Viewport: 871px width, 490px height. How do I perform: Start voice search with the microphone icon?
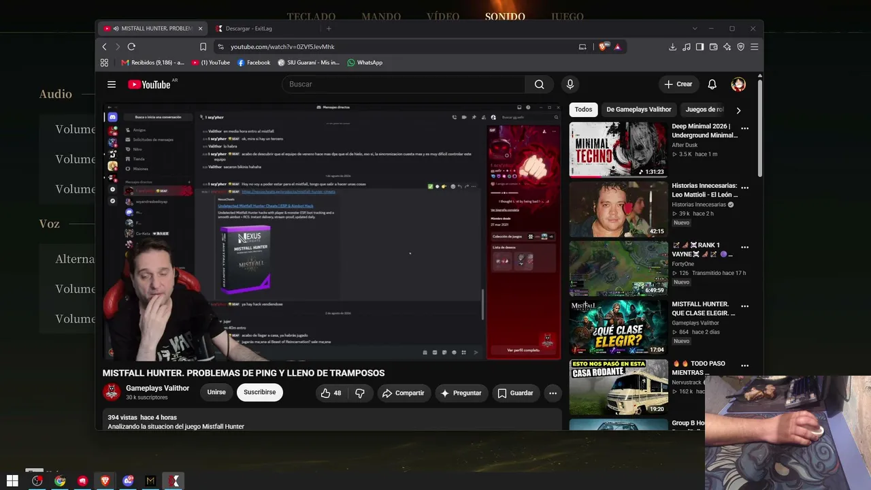click(570, 84)
